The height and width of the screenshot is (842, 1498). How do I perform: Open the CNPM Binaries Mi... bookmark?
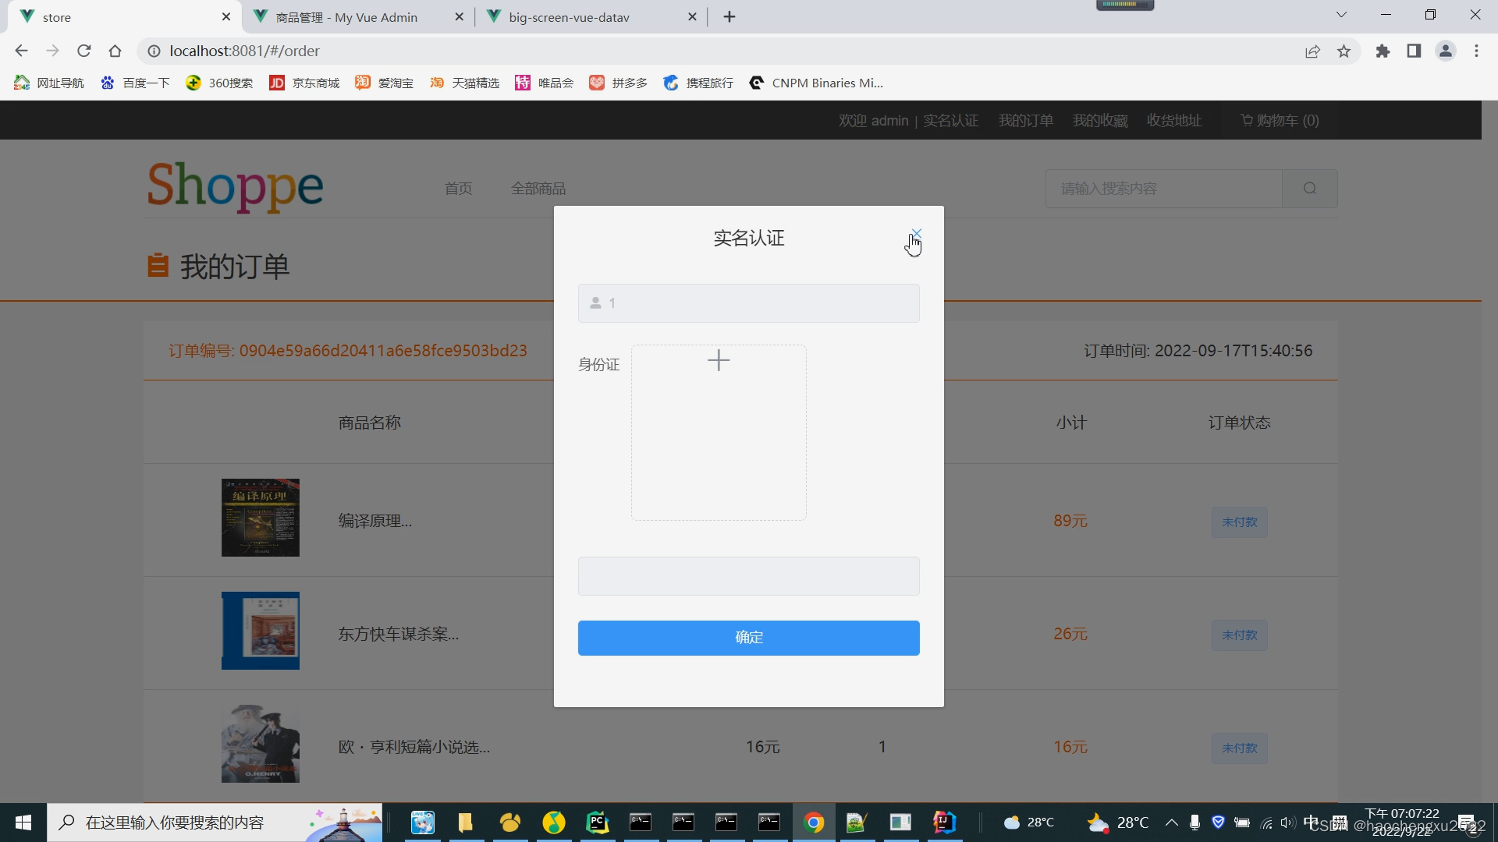coord(816,83)
